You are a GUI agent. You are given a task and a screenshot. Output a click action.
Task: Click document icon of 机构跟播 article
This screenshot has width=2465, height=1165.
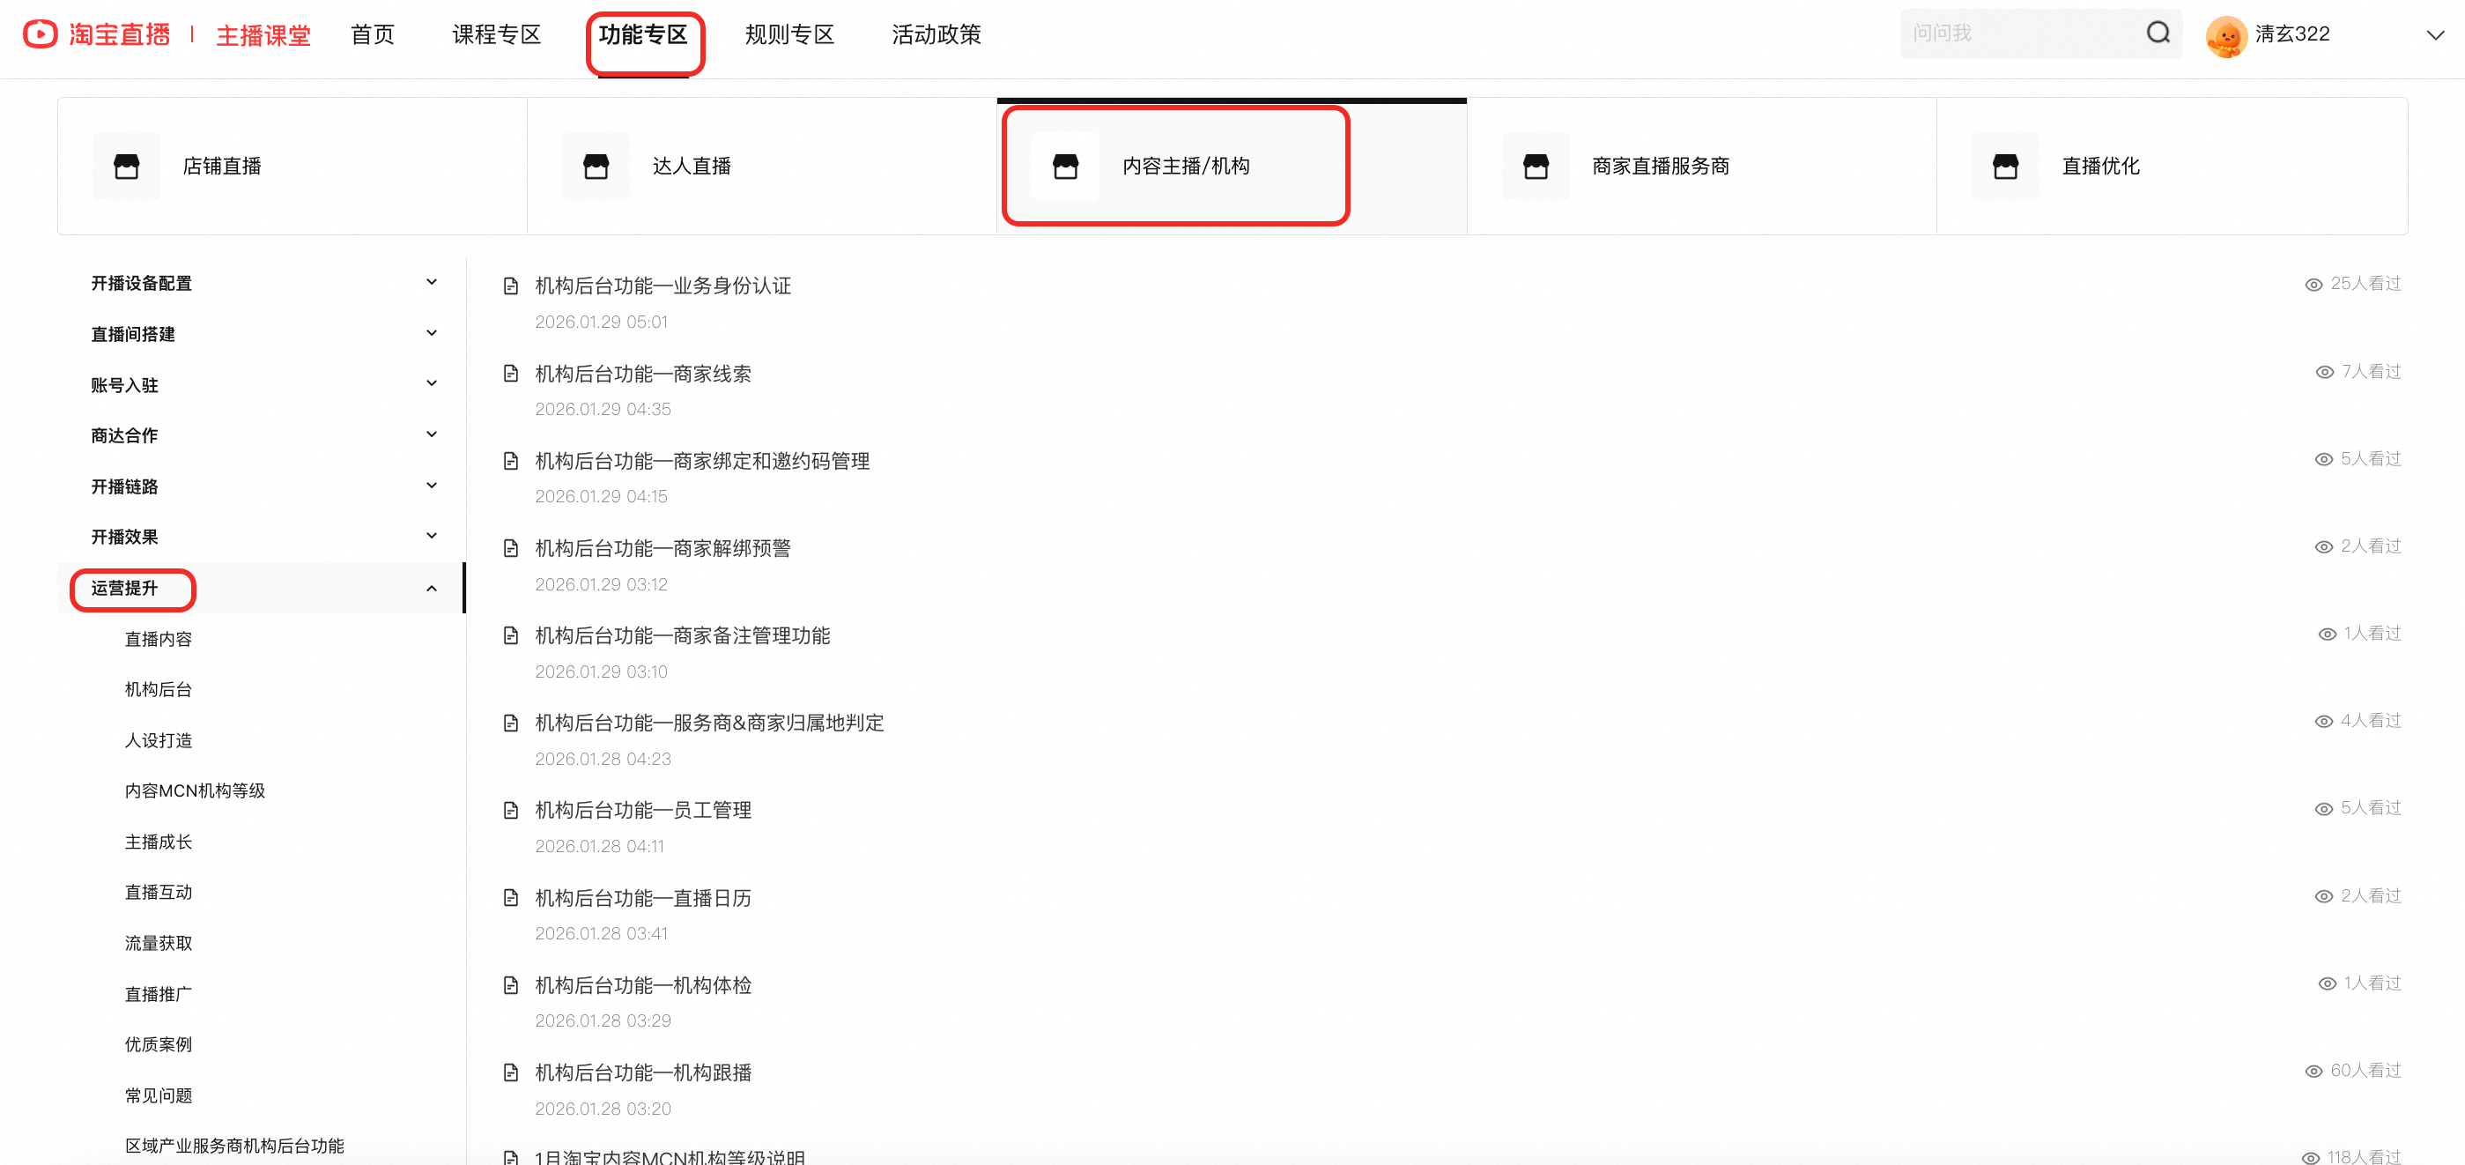click(511, 1072)
